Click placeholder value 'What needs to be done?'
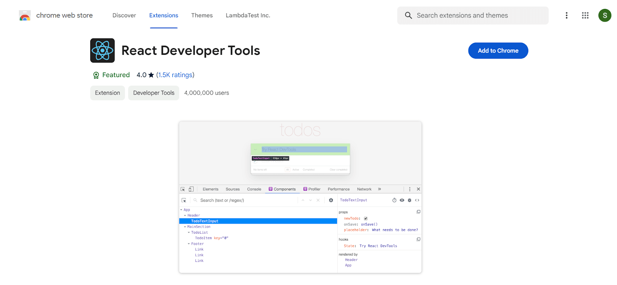The image size is (617, 285). (395, 230)
